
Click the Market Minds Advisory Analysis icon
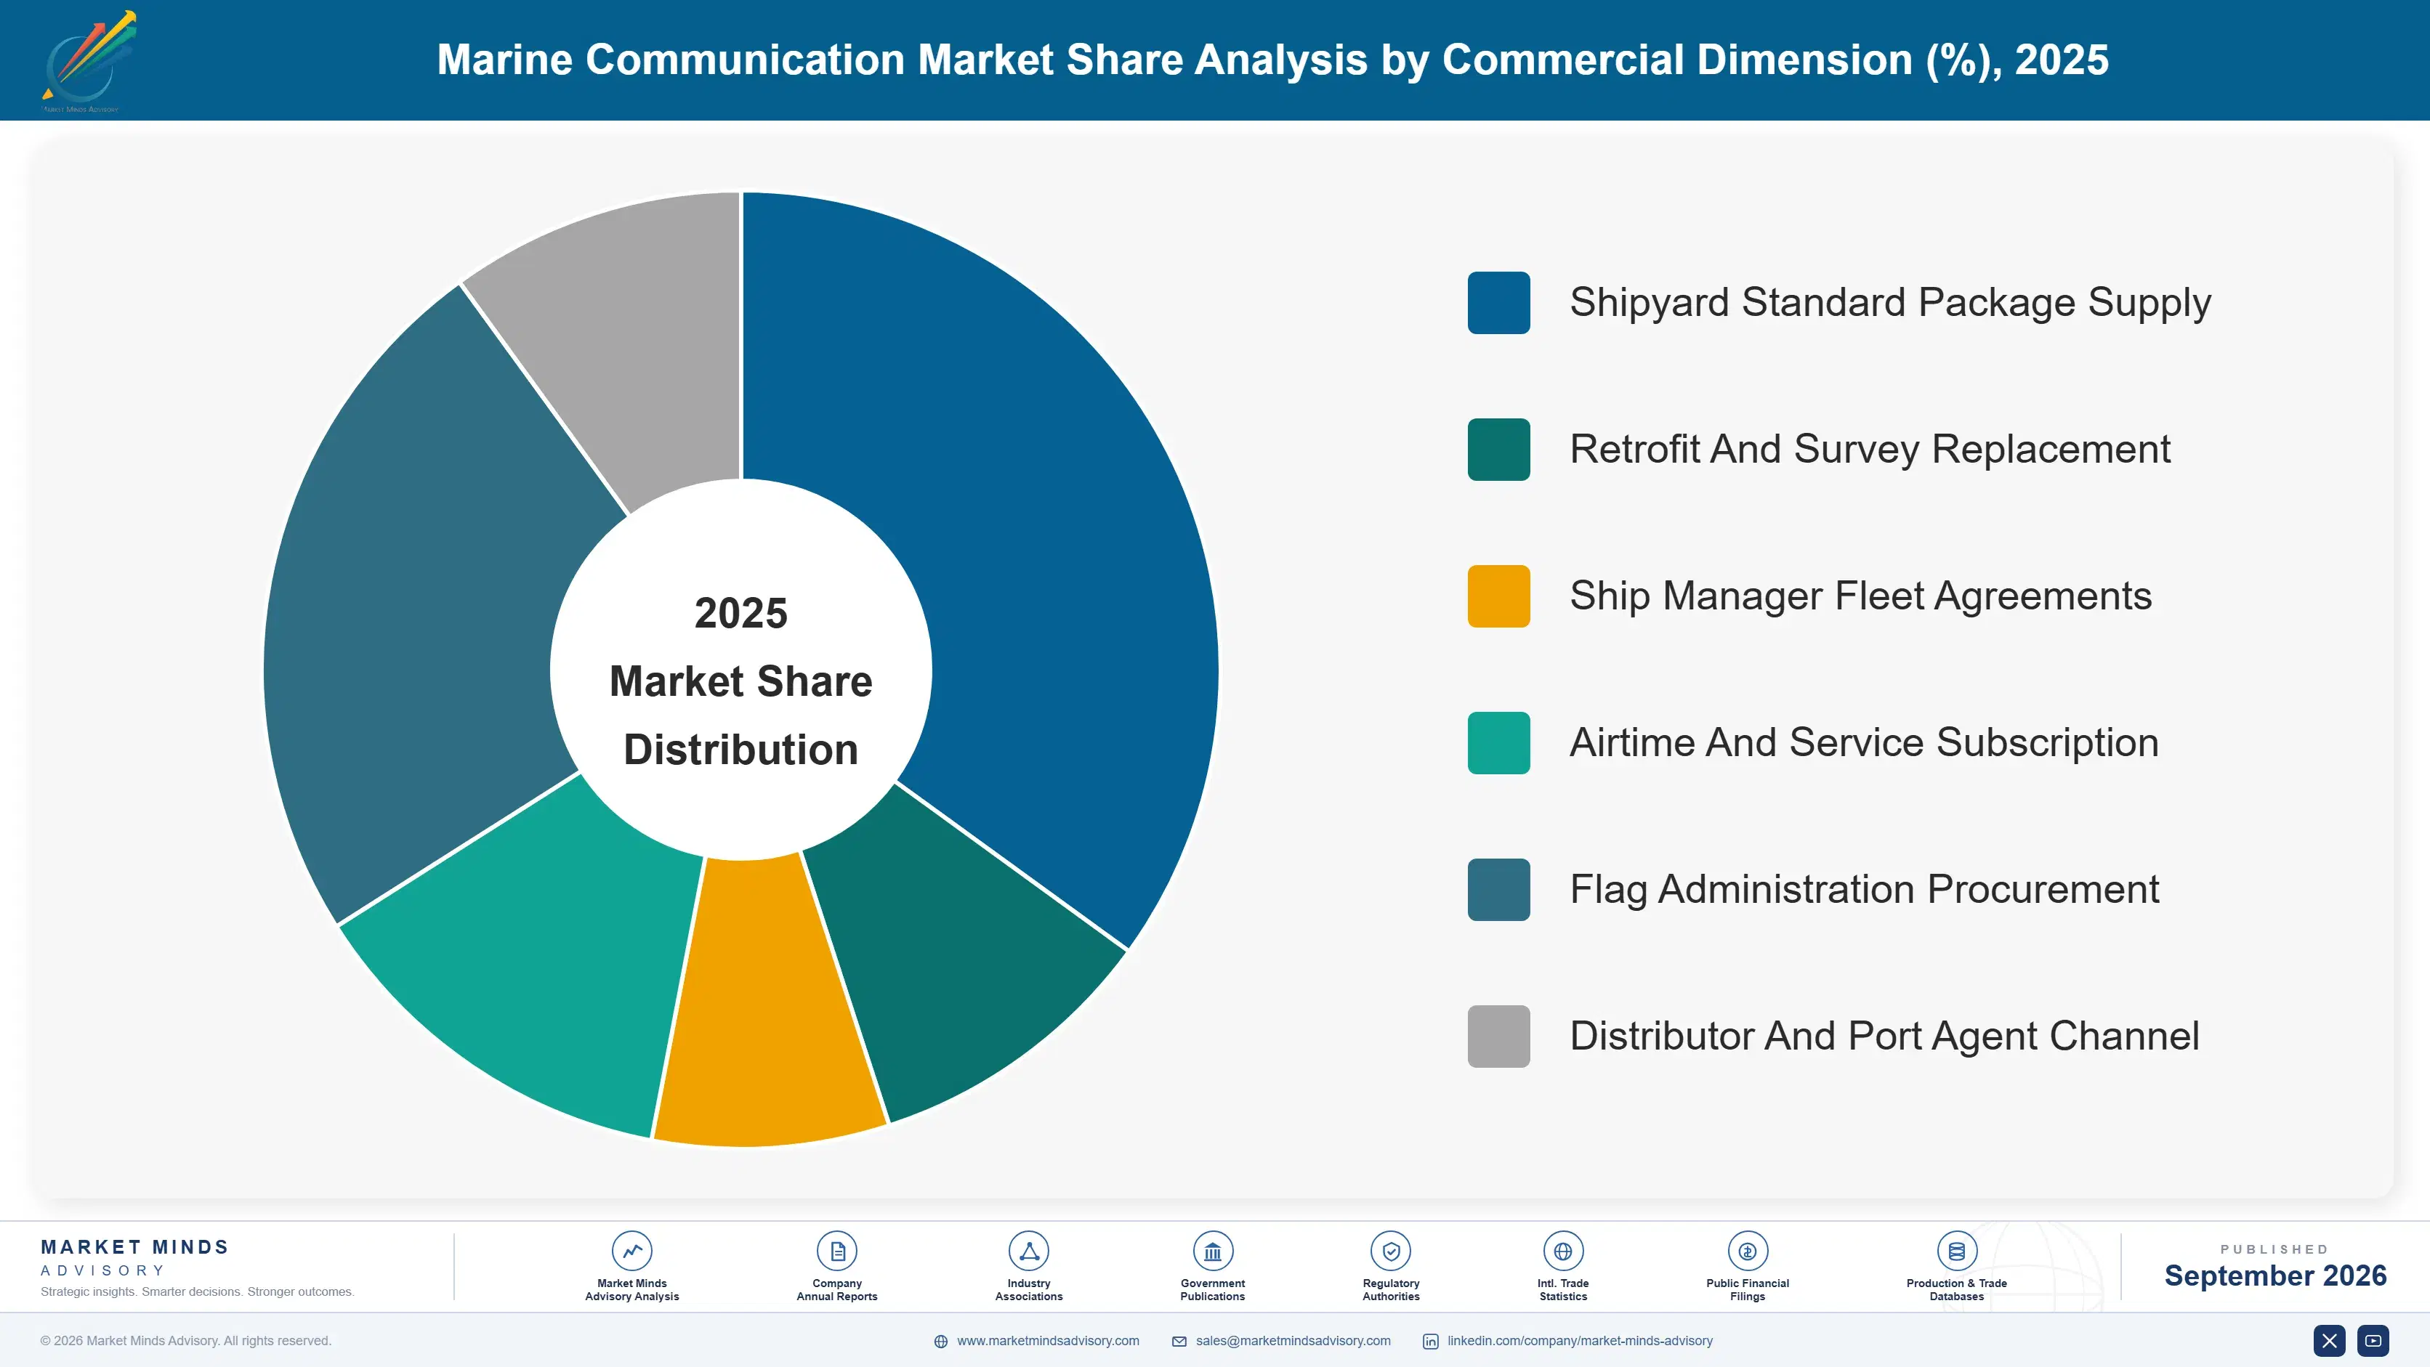[631, 1251]
